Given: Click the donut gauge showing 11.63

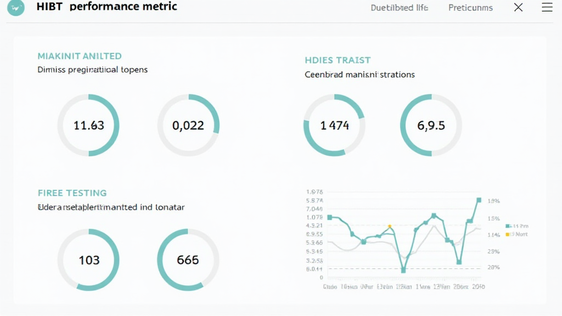Looking at the screenshot, I should (88, 125).
